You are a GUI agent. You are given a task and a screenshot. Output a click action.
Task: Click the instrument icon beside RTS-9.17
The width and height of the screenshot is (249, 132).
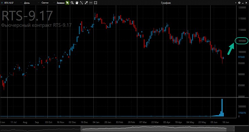click(x=2, y=3)
